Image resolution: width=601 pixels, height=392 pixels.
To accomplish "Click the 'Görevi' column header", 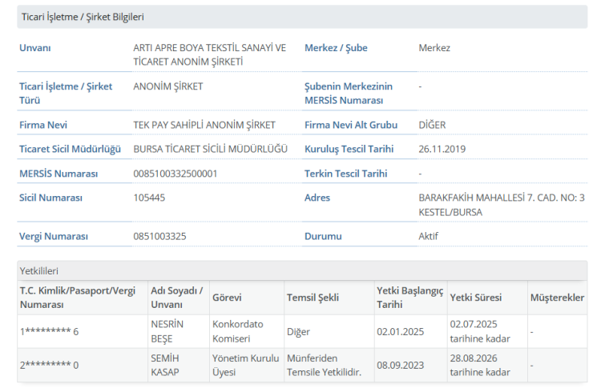I will coord(227,298).
